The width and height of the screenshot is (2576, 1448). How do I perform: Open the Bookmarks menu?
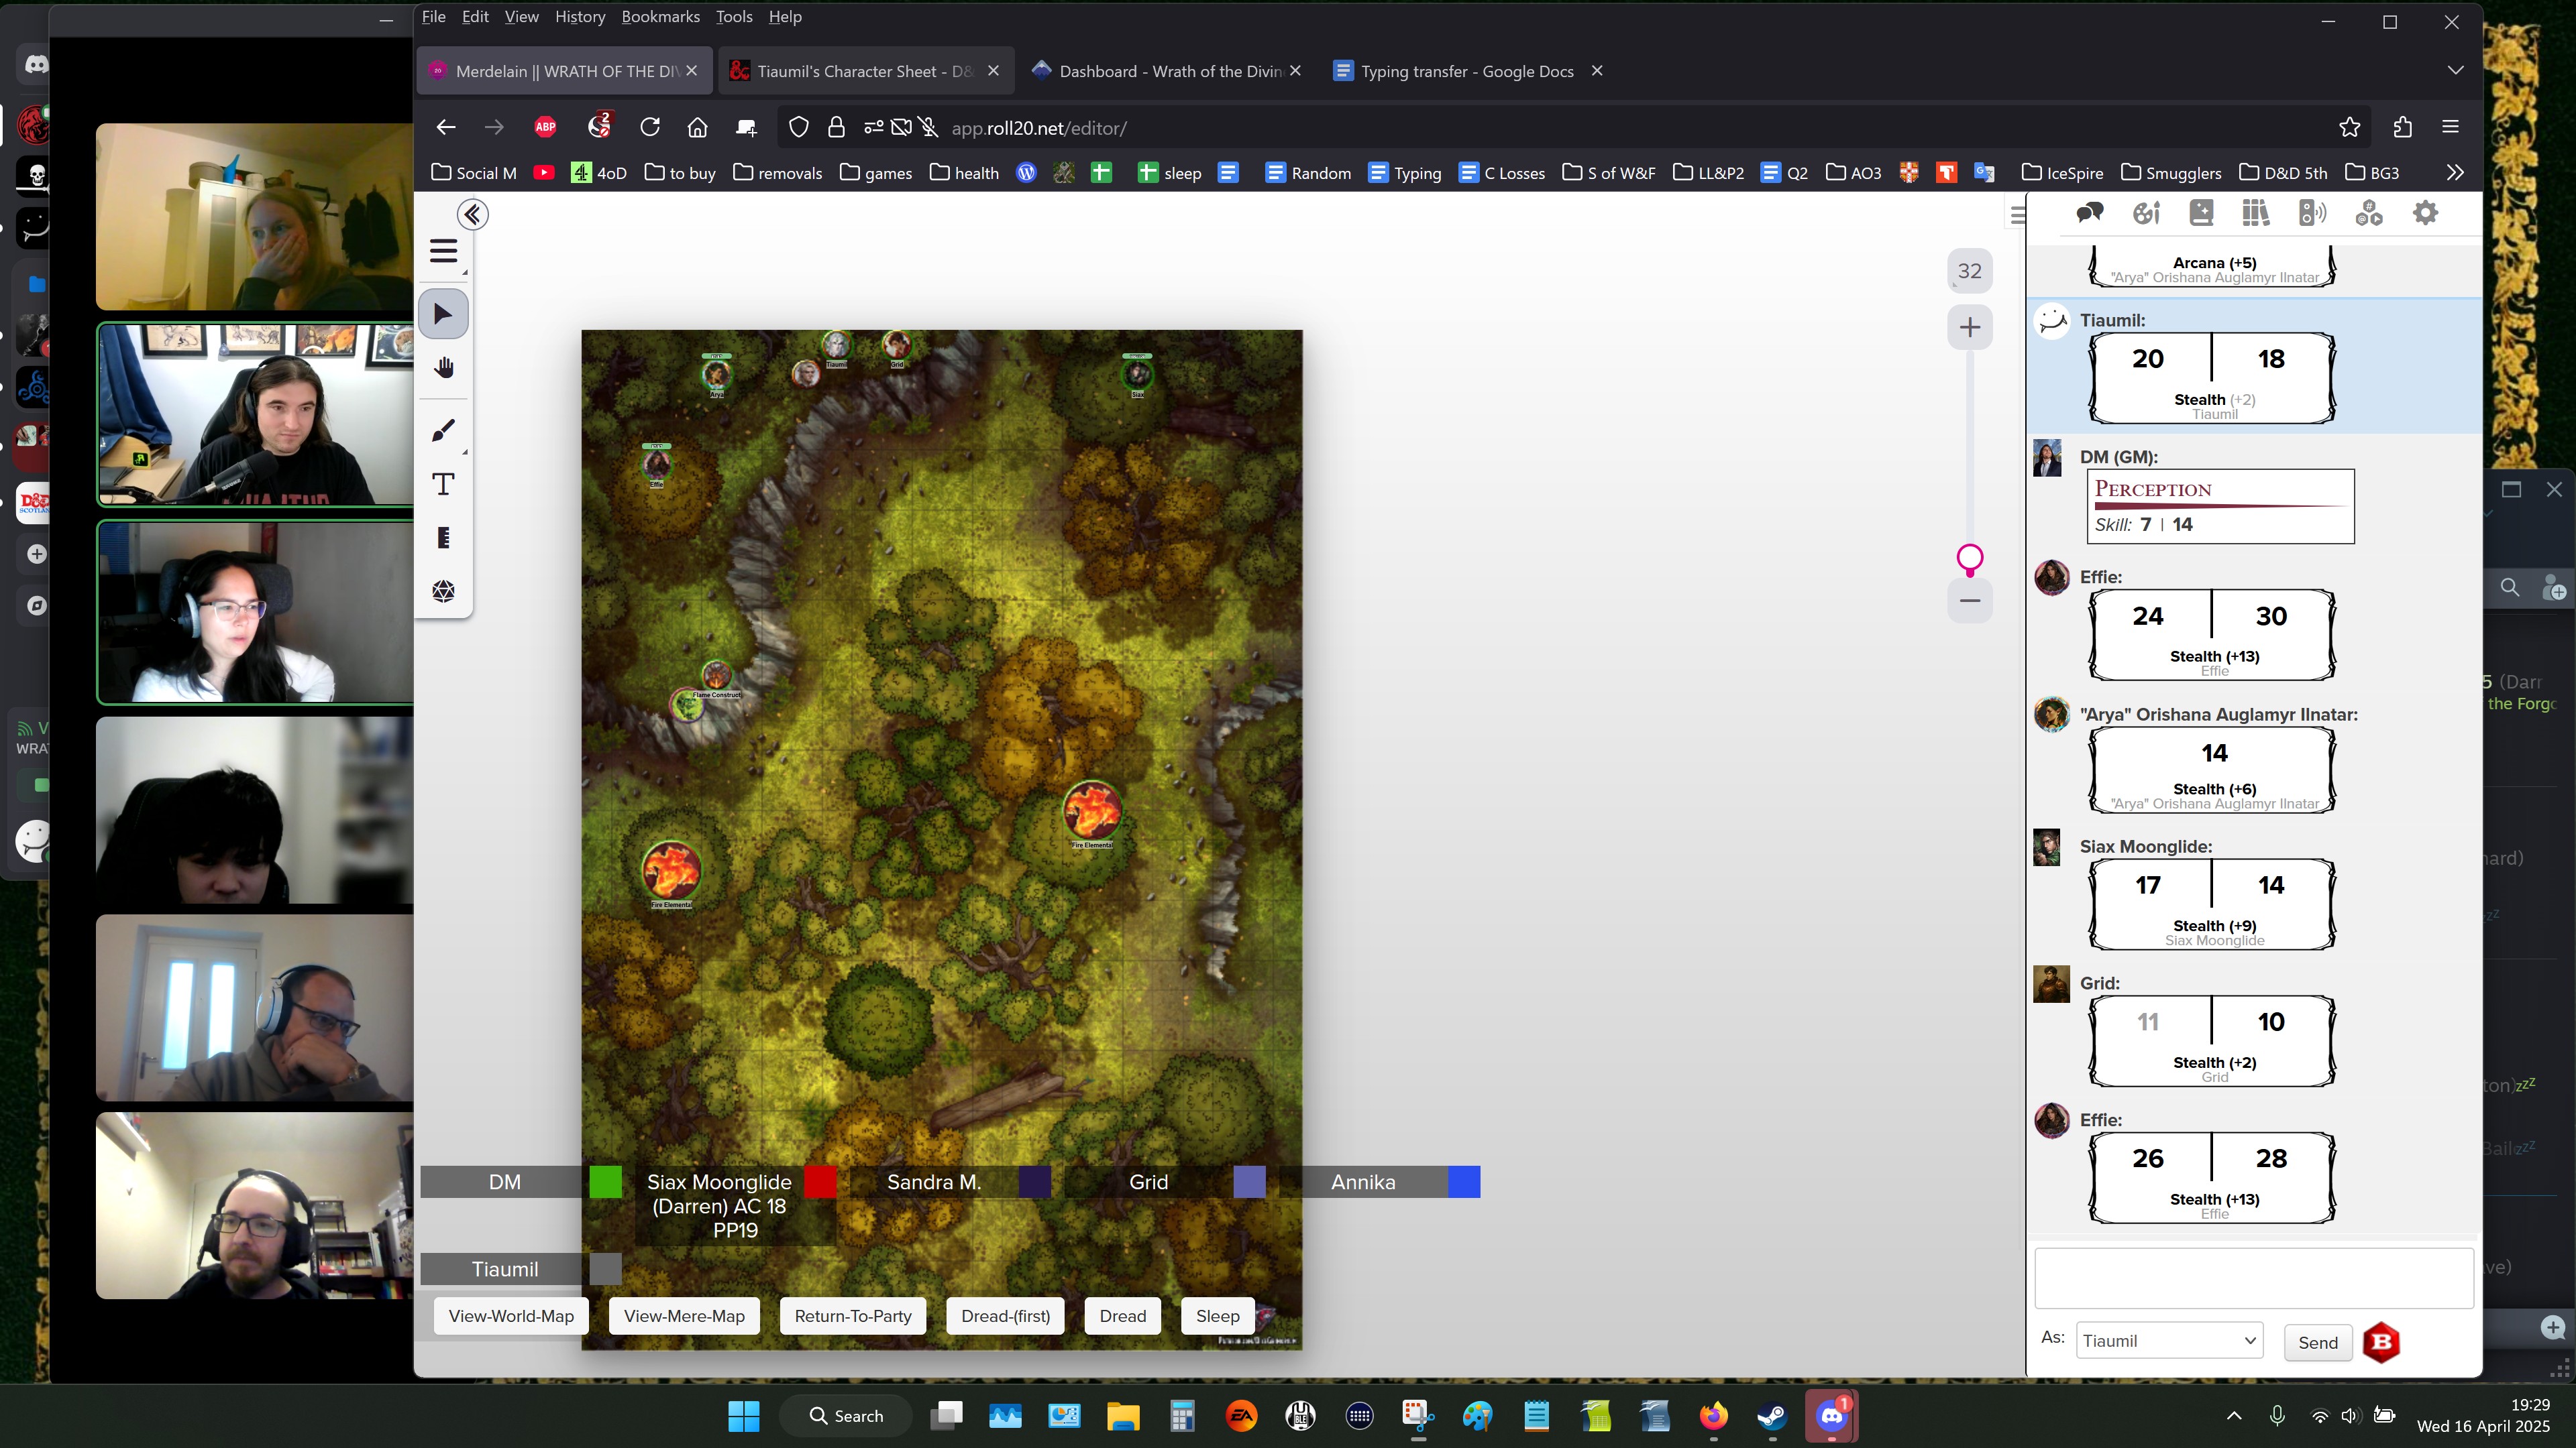click(660, 17)
